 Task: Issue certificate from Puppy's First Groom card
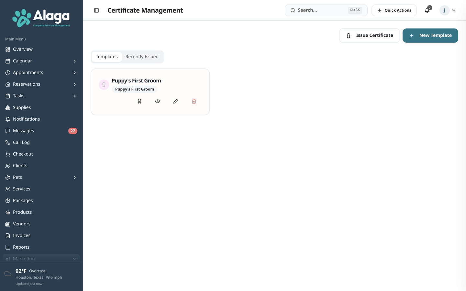point(139,101)
